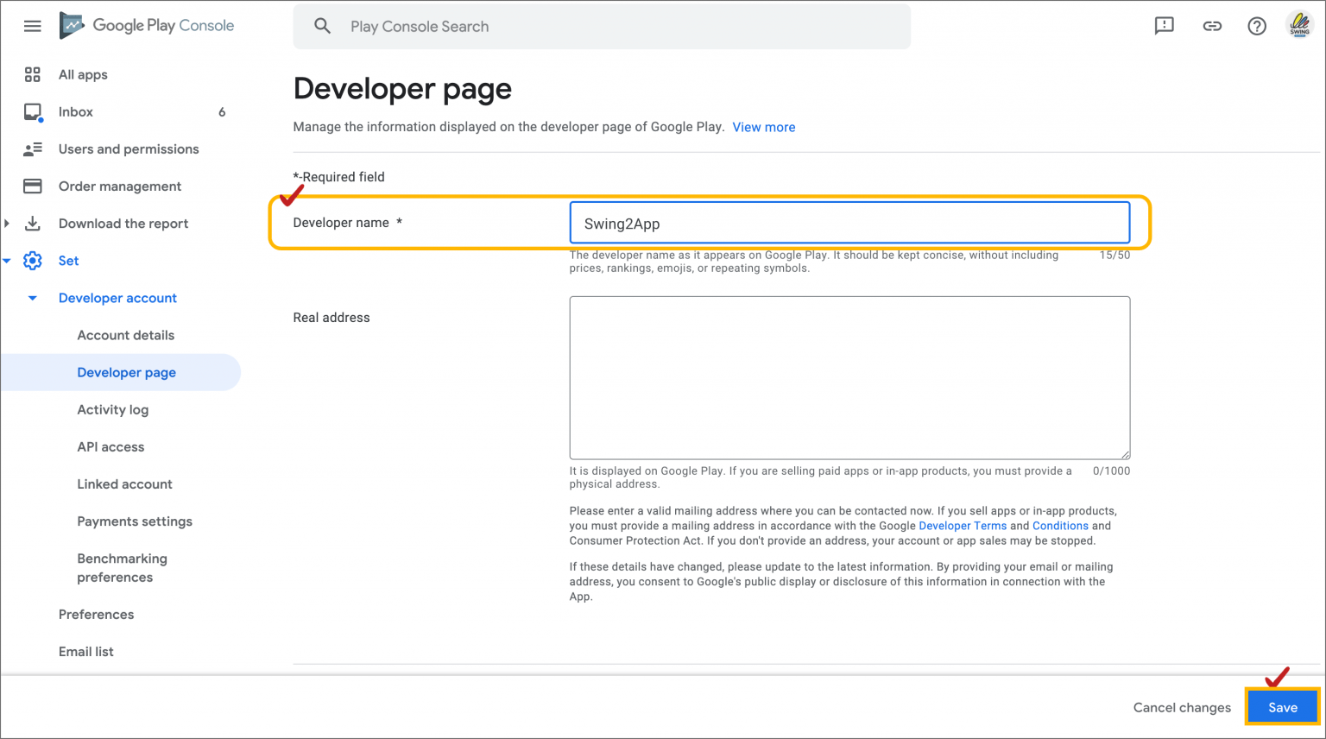The image size is (1326, 739).
Task: Click the Google Play Console logo
Action: click(x=145, y=25)
